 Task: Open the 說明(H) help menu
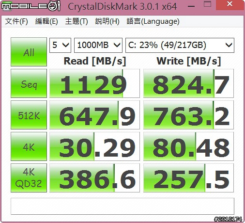tap(107, 21)
